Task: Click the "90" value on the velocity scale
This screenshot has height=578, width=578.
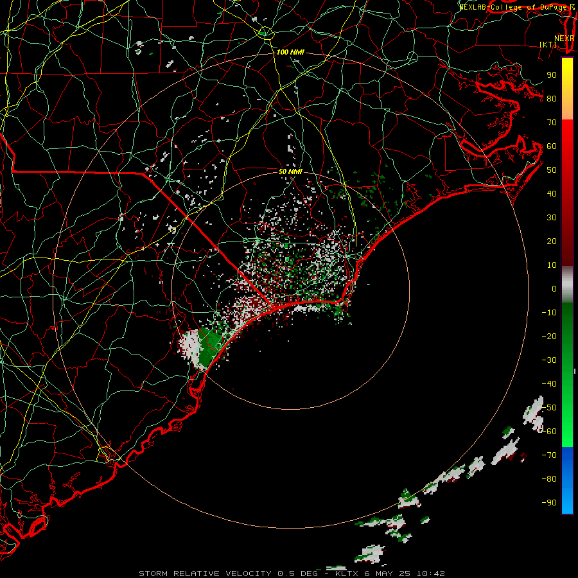Action: click(552, 75)
